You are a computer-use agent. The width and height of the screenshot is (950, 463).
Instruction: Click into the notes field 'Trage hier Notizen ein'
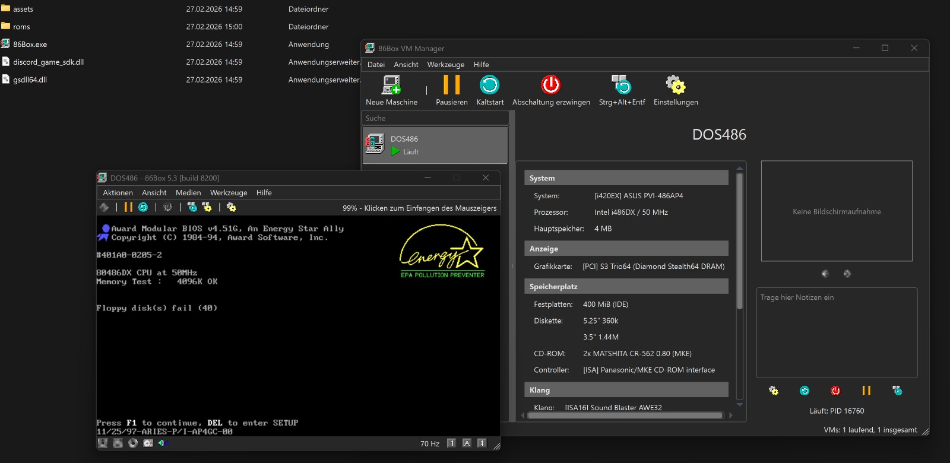(837, 332)
